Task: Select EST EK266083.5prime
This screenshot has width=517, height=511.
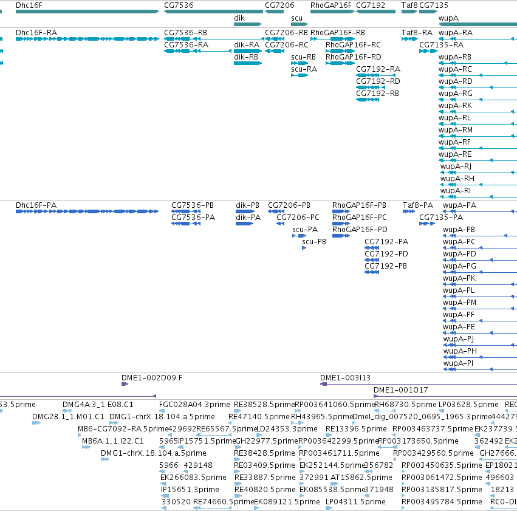Action: (163, 484)
